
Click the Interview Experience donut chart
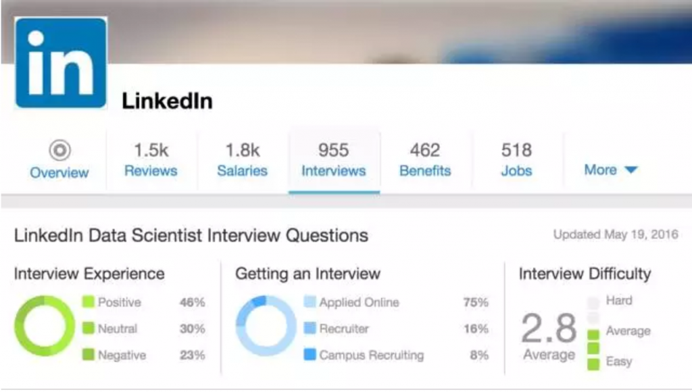click(45, 327)
